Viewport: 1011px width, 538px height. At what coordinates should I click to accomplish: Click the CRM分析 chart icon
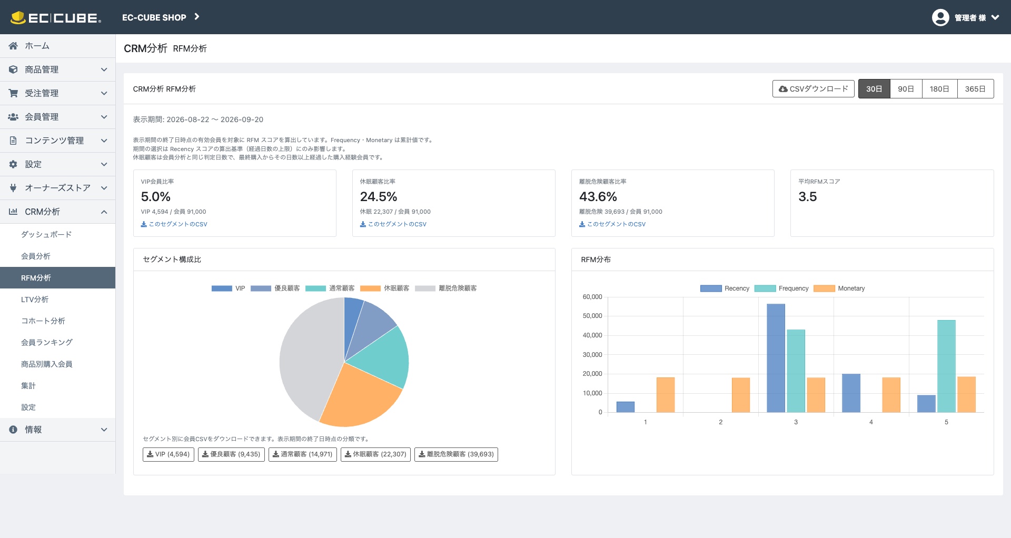coord(13,212)
